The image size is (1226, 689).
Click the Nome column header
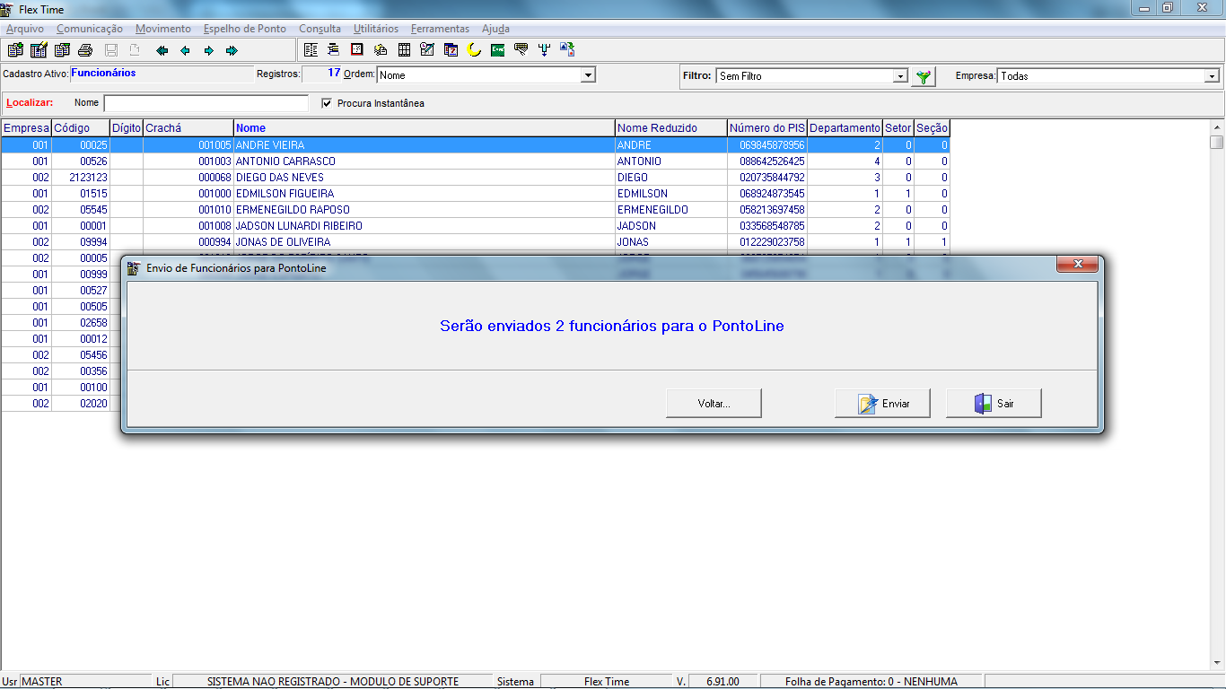coord(424,128)
